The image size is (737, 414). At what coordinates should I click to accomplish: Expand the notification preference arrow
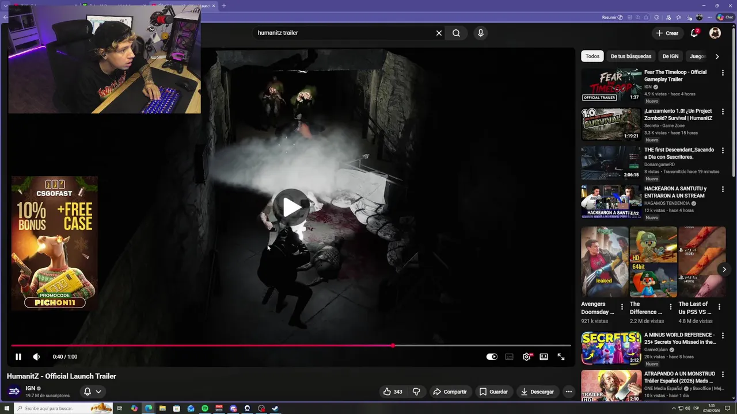(98, 392)
